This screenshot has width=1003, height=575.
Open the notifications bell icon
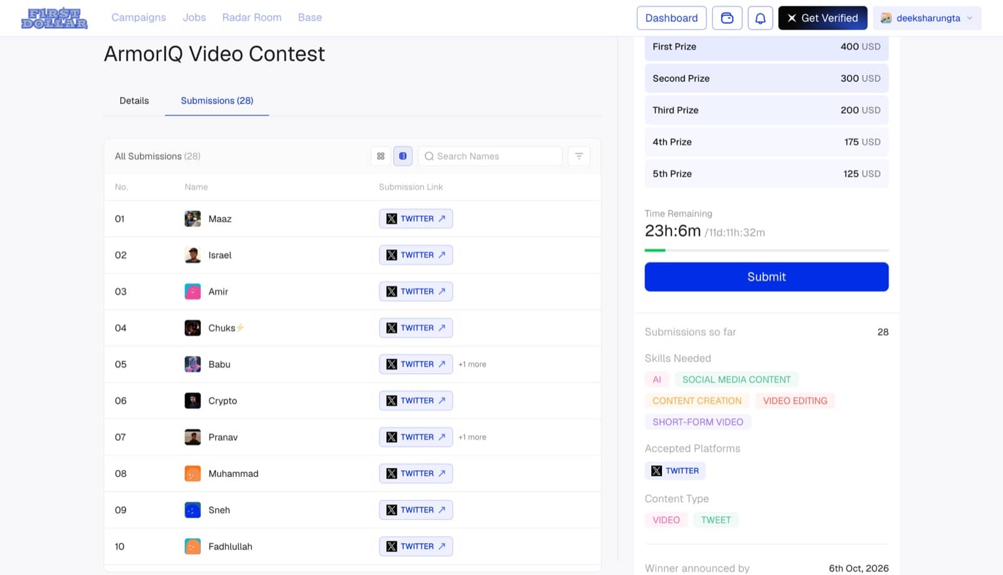(760, 18)
